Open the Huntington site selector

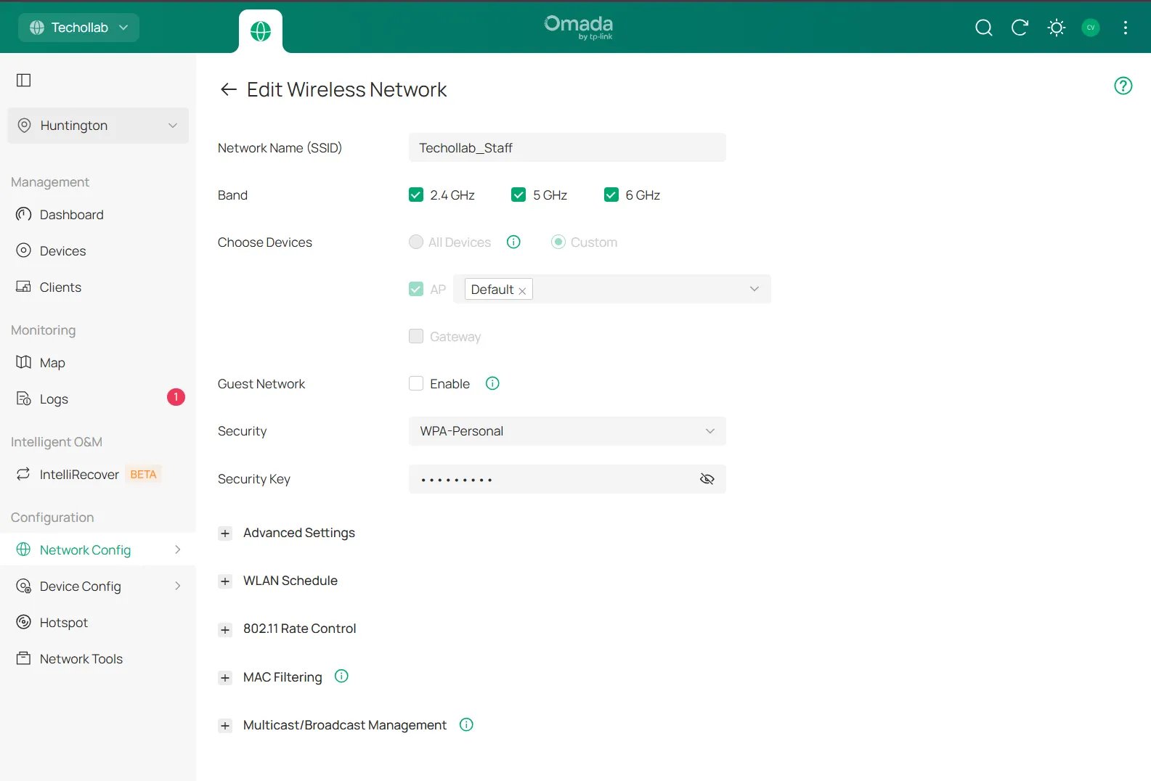tap(98, 126)
